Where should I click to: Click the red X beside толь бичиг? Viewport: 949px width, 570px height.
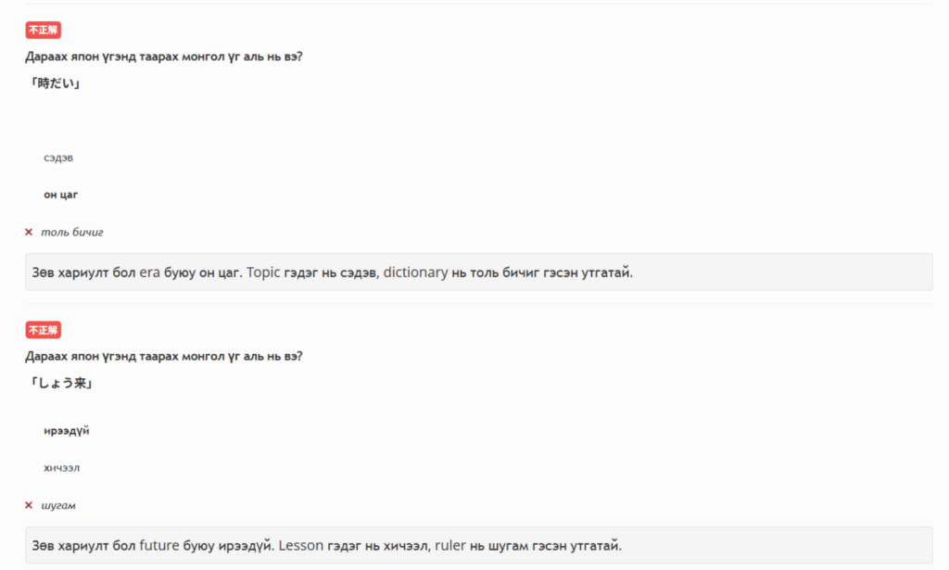29,232
